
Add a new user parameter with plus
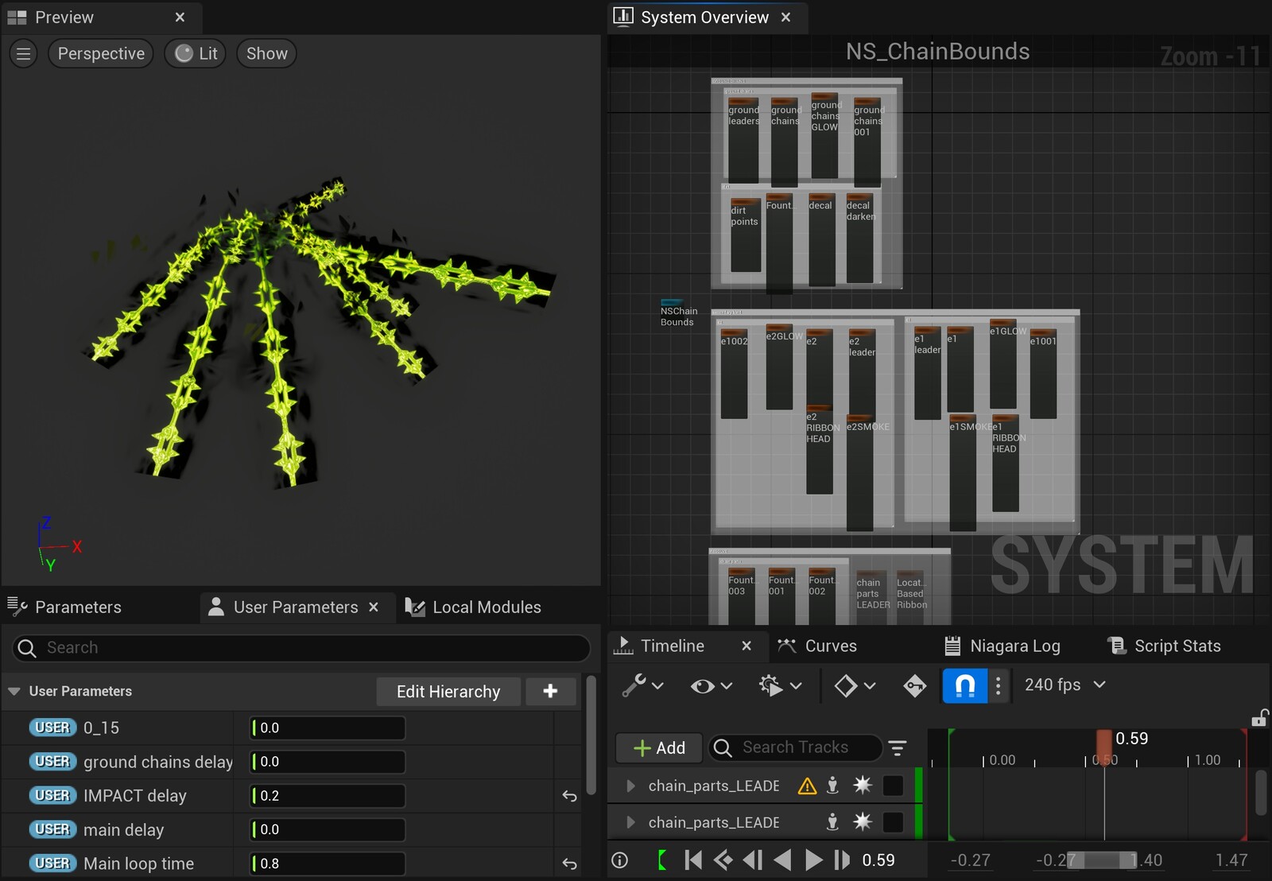550,692
